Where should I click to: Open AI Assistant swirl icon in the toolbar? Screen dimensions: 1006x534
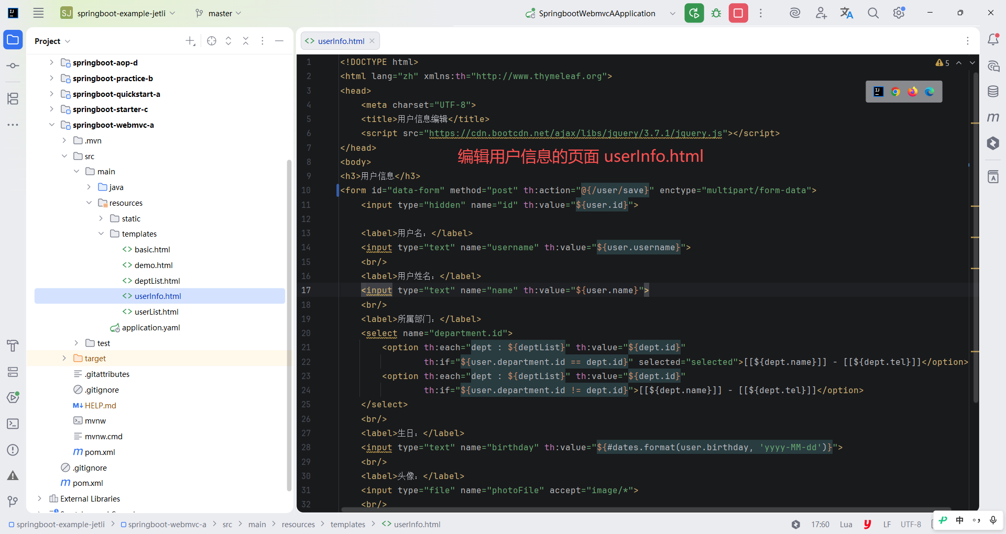tap(795, 13)
